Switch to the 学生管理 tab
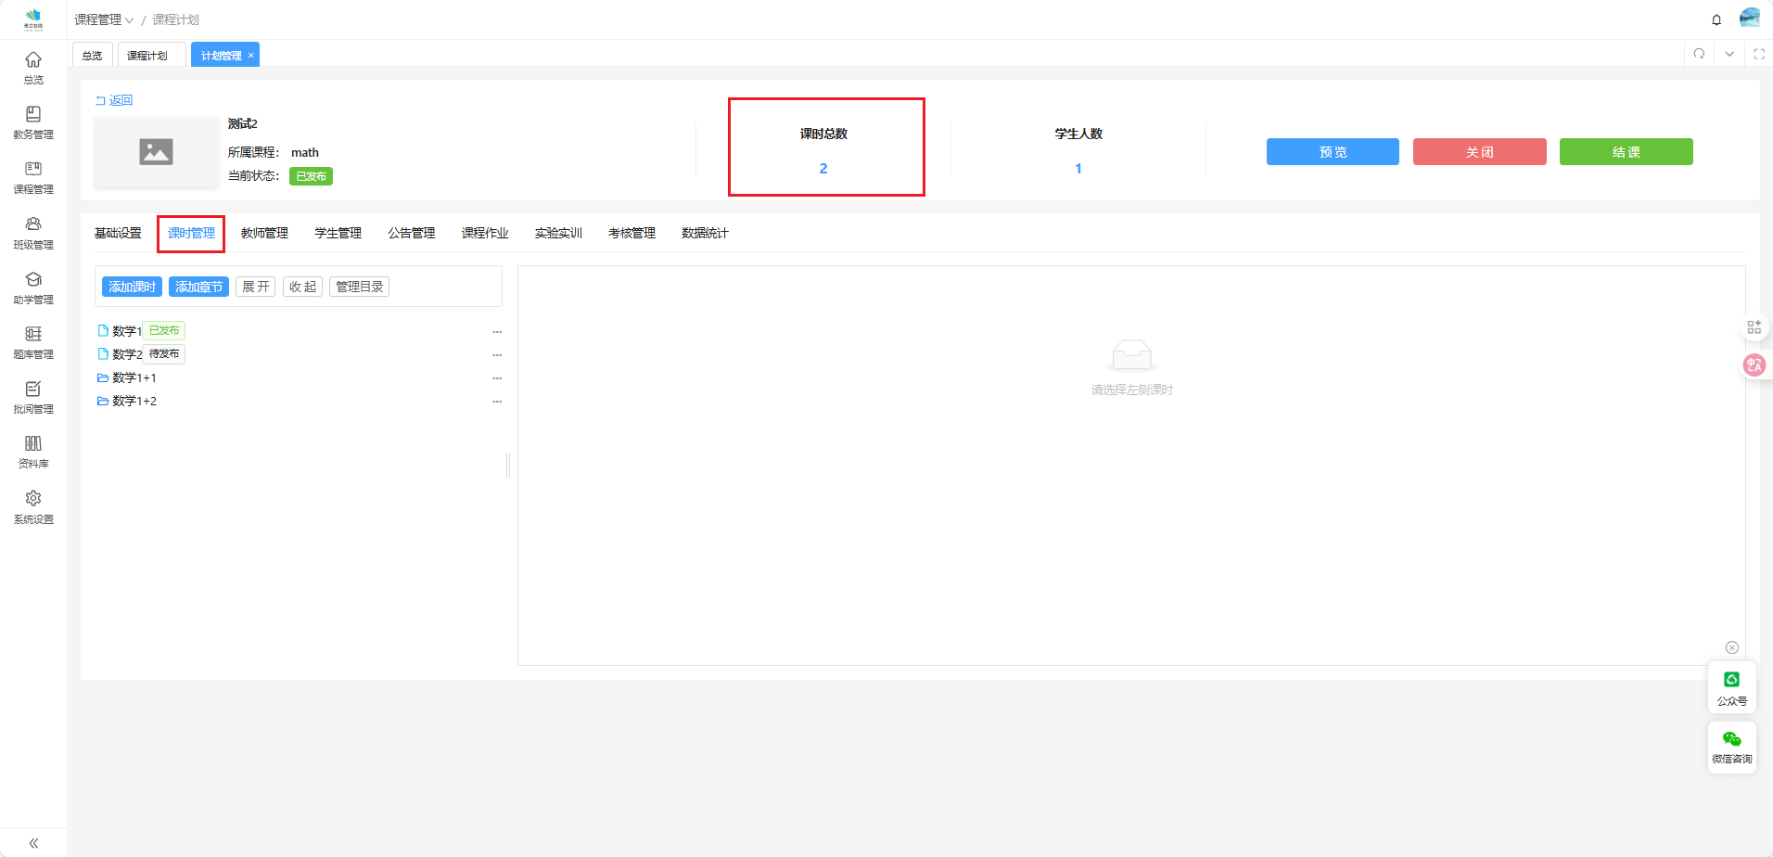The image size is (1773, 857). 338,233
